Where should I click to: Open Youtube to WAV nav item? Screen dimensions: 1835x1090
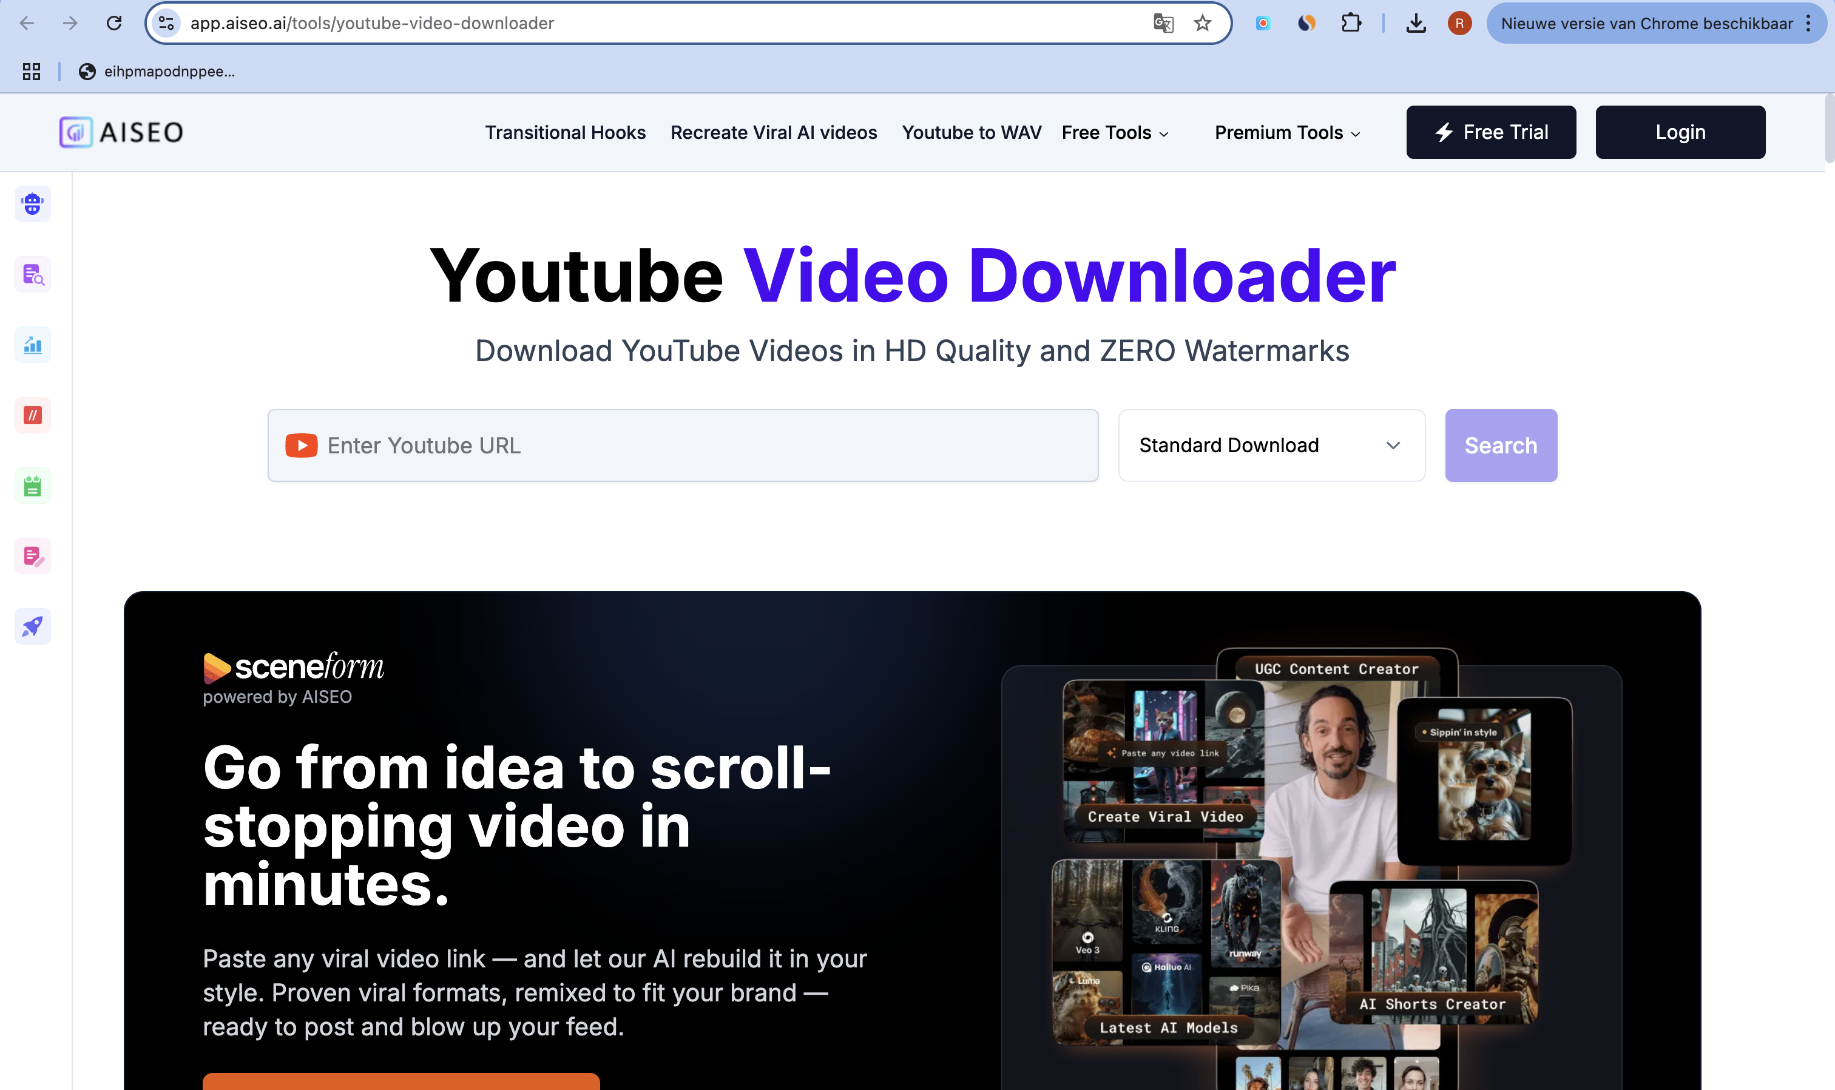972,133
